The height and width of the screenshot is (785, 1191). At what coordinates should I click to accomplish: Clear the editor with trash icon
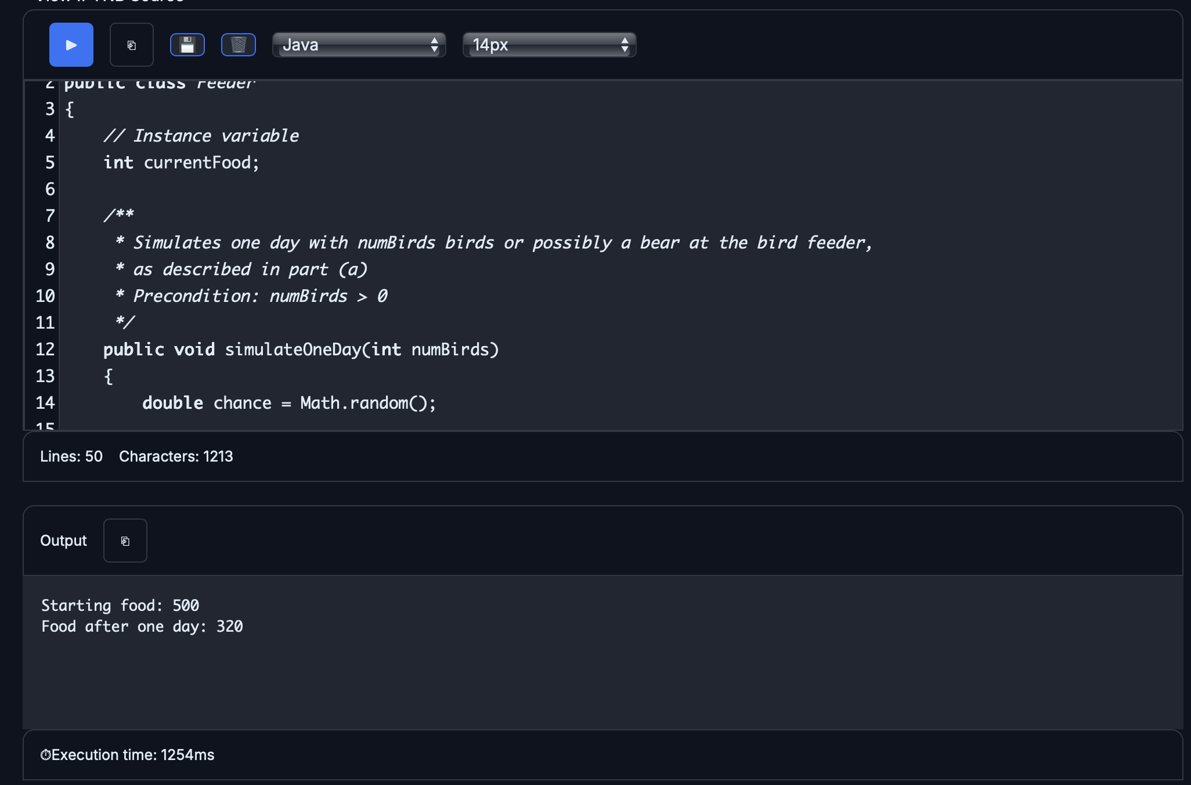click(x=238, y=44)
